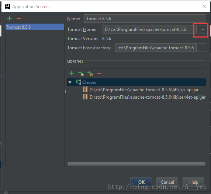Edit the Name input field
This screenshot has height=194, width=211.
(145, 19)
